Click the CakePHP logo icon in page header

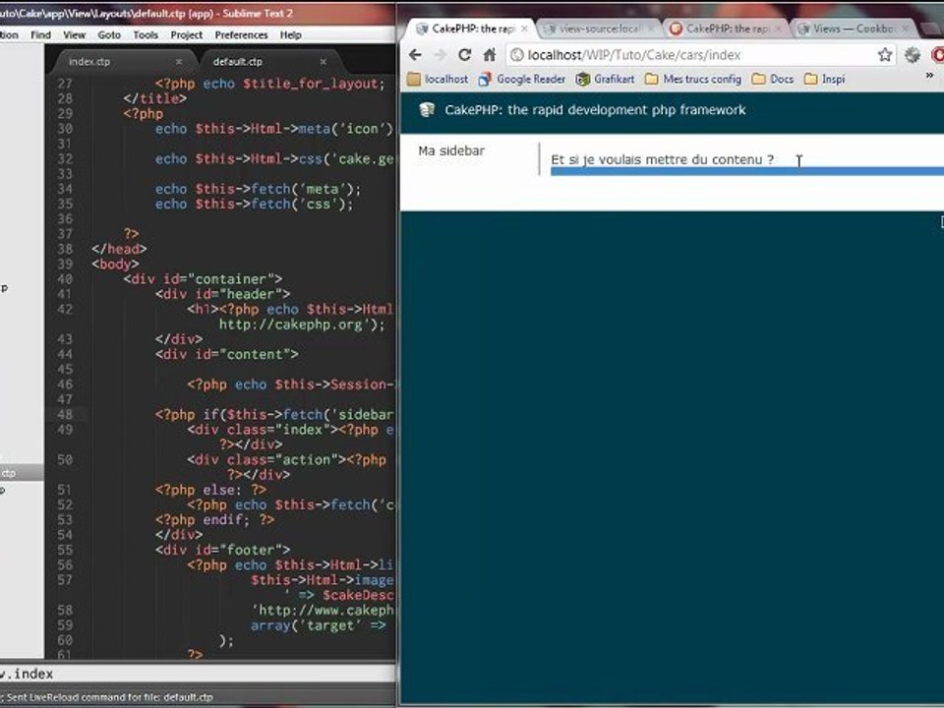427,109
